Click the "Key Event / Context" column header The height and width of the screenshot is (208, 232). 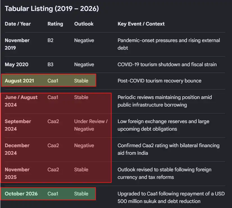[x=141, y=24]
